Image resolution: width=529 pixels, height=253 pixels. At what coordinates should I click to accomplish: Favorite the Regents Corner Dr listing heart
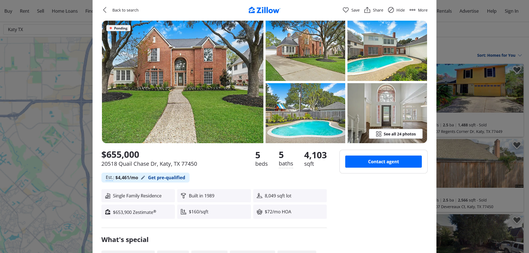(x=517, y=70)
